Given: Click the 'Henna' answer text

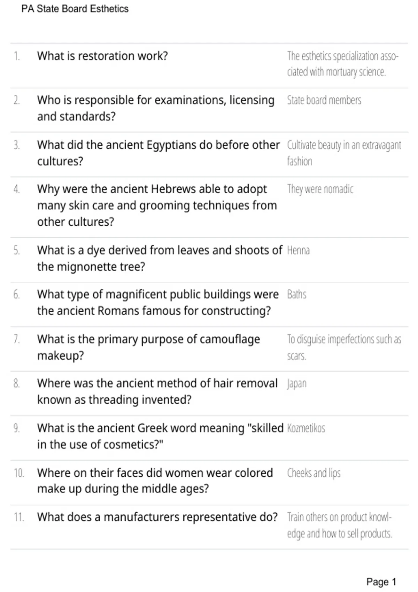Looking at the screenshot, I should (298, 250).
